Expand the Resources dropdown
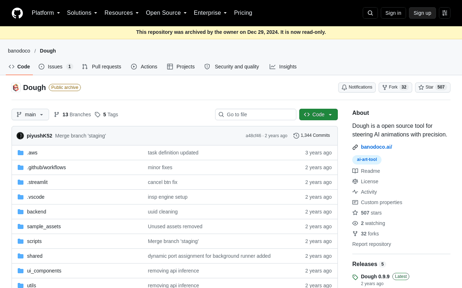The image size is (462, 288). [122, 13]
